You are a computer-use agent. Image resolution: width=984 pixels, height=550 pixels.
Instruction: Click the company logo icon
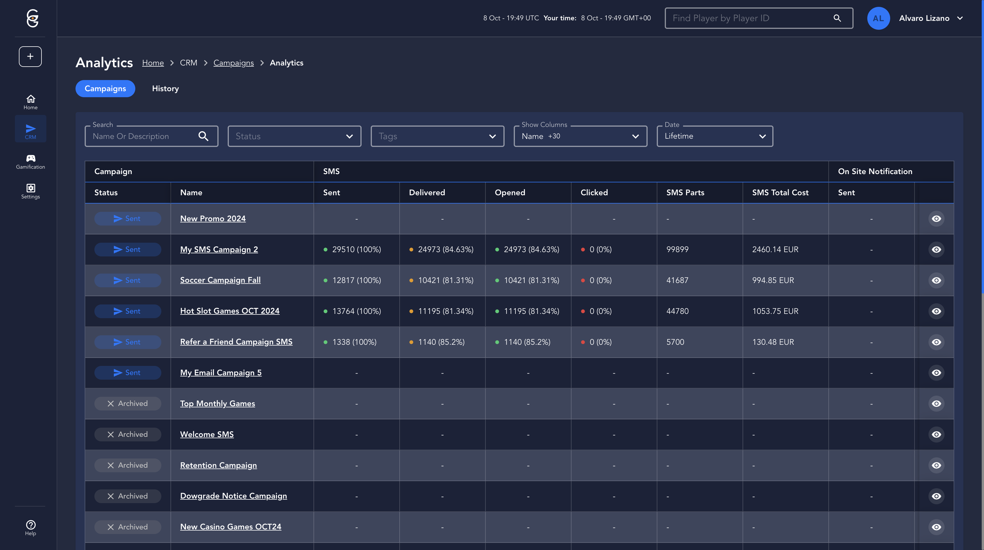[33, 18]
